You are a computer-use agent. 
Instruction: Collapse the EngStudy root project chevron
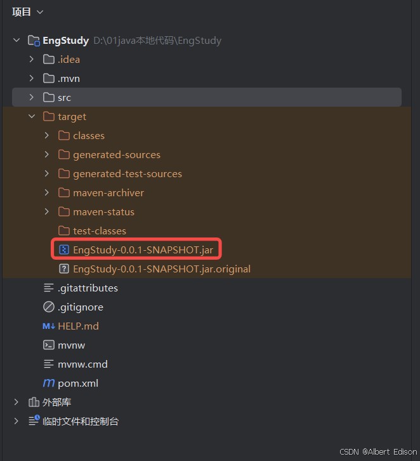(16, 40)
